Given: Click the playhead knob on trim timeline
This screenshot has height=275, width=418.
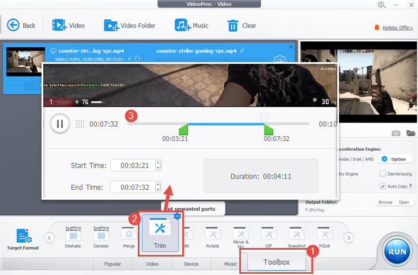Looking at the screenshot, I should point(264,117).
